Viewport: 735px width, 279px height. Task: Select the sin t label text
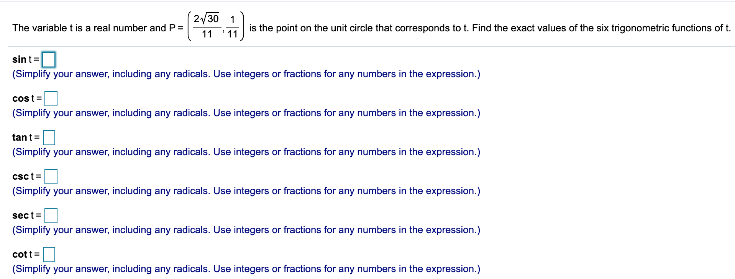point(24,60)
